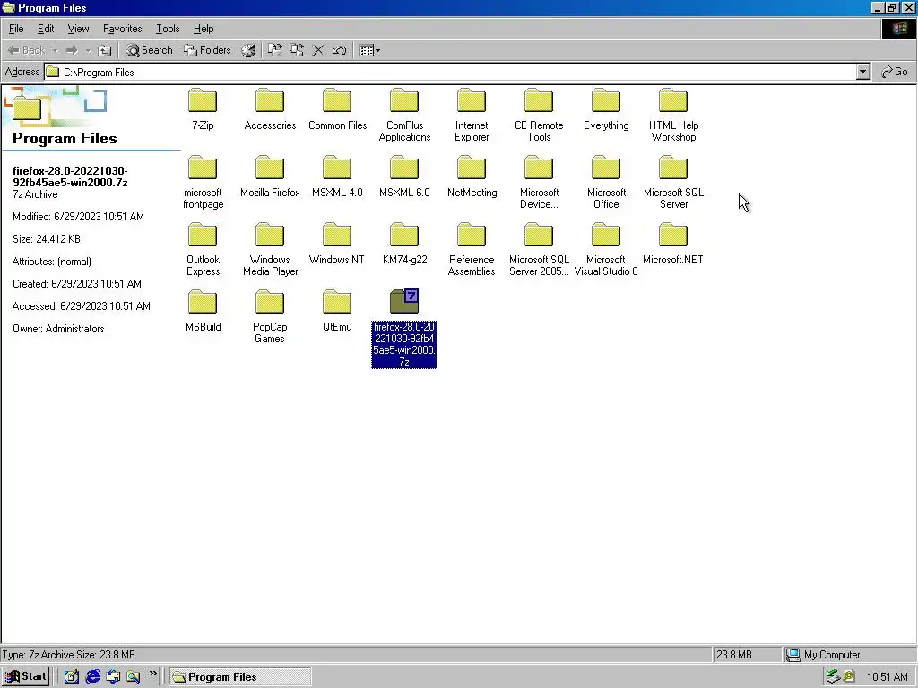Select the Common Files folder

click(337, 109)
